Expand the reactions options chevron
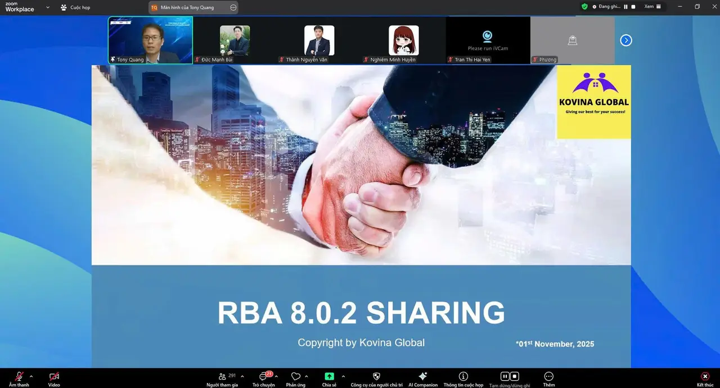Screen dimensions: 720x388 click(x=306, y=376)
